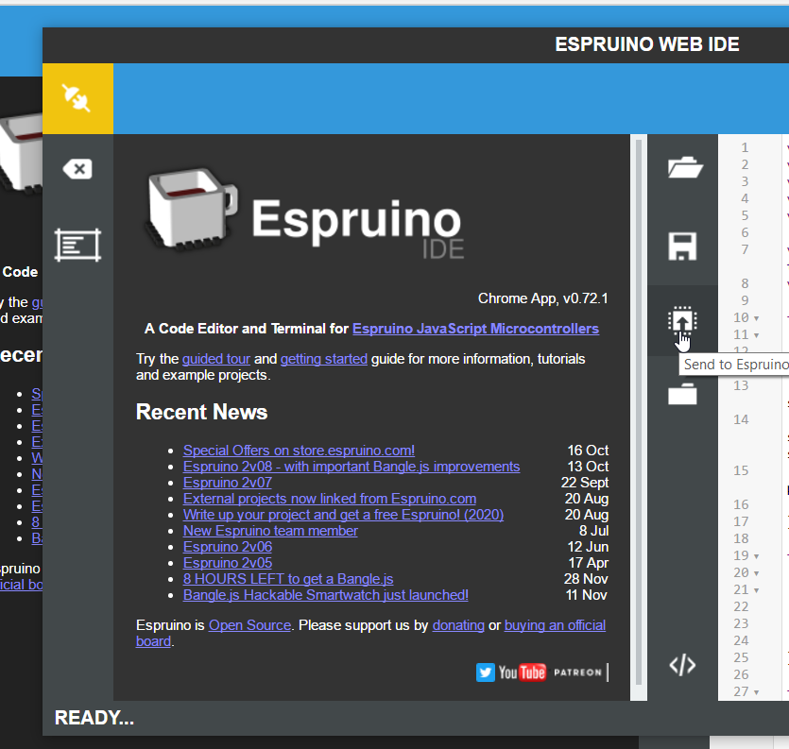Click line number 1 in the editor gutter
This screenshot has height=749, width=789.
point(745,148)
